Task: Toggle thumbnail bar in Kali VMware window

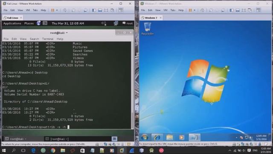Action: 100,10
